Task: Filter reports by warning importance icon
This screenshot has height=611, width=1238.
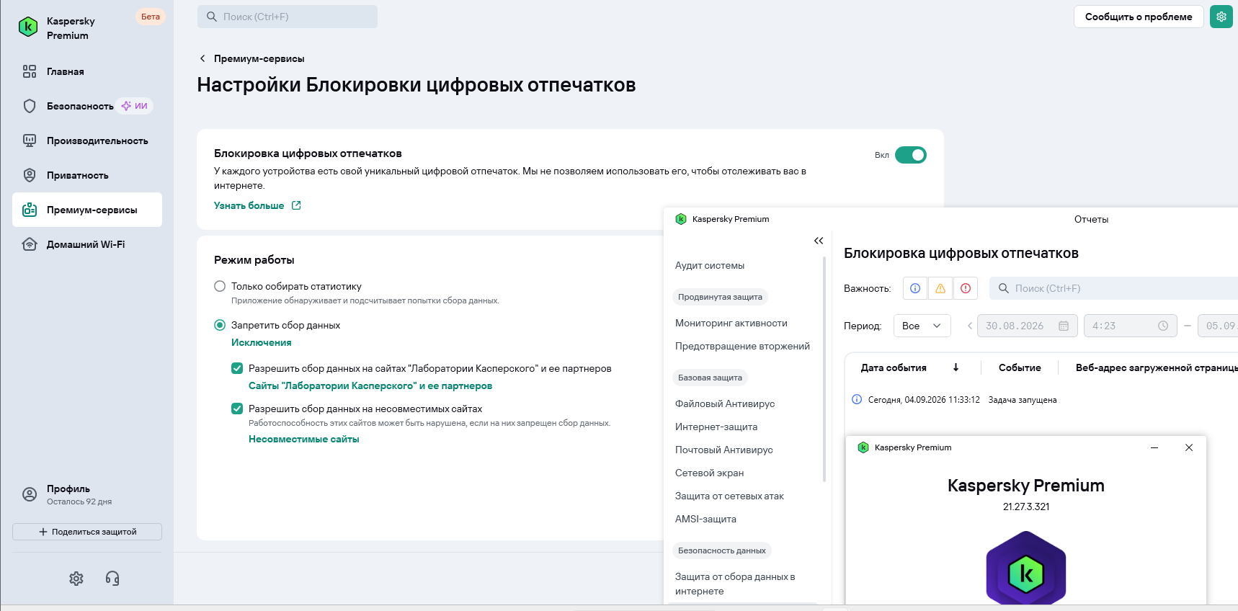Action: coord(940,288)
